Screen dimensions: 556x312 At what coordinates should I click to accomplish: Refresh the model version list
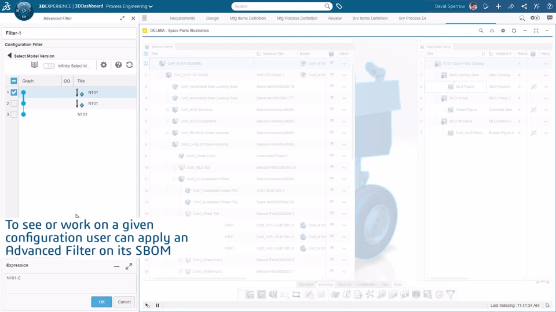pyautogui.click(x=129, y=65)
